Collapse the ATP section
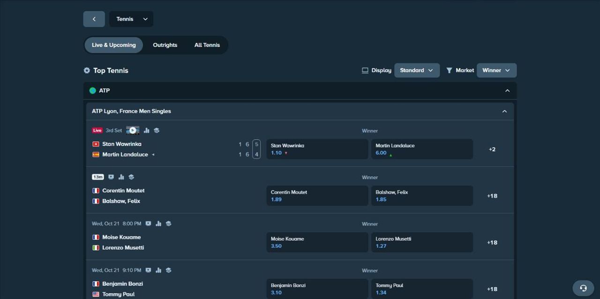Viewport: 600px width, 299px height. coord(507,90)
